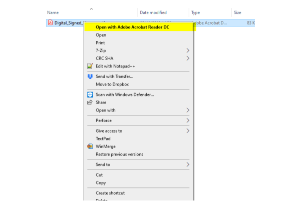The height and width of the screenshot is (205, 303).
Task: Open the Perforce submenu
Action: pyautogui.click(x=139, y=120)
